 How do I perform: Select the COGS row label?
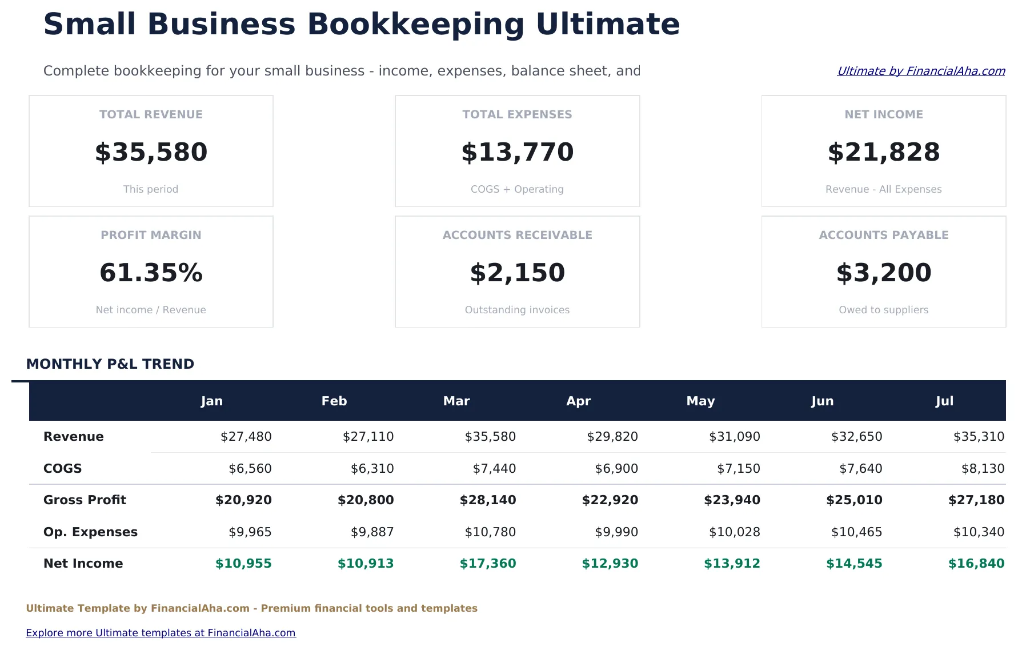coord(62,468)
